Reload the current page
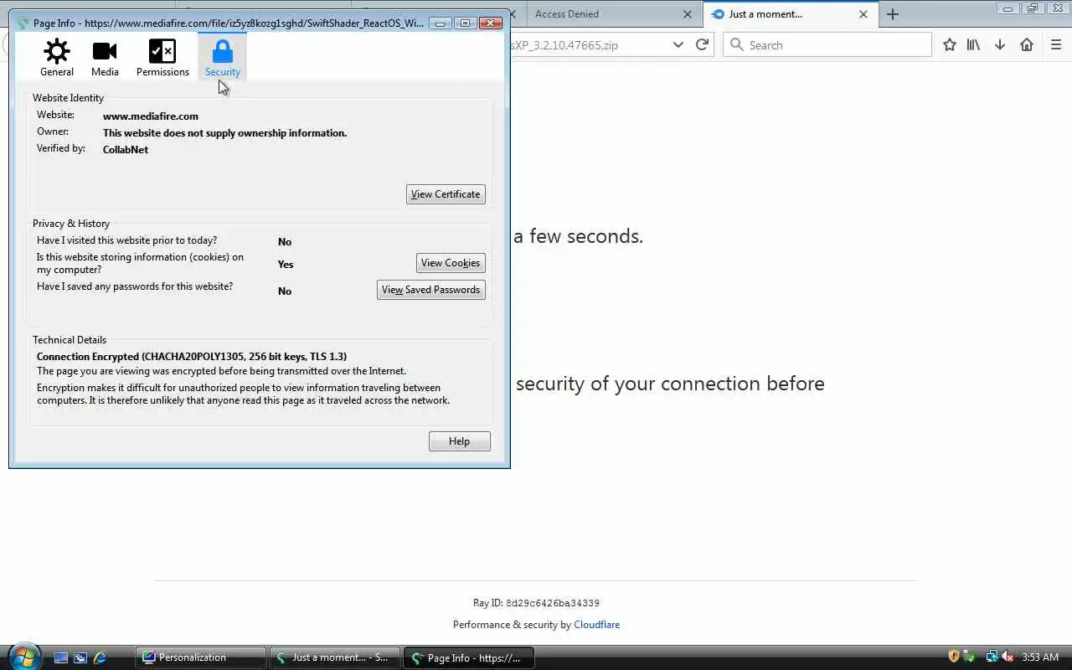The image size is (1072, 670). tap(702, 45)
